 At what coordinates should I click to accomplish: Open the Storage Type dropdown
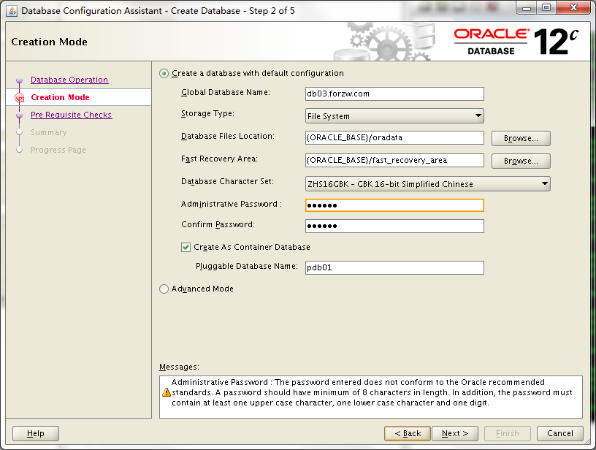394,115
